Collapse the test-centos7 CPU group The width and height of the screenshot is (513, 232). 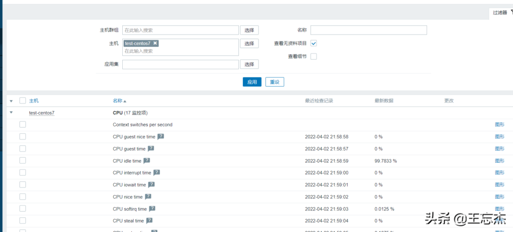point(11,113)
